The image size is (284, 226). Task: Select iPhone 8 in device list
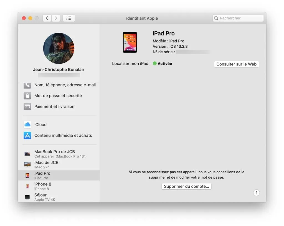click(x=59, y=186)
